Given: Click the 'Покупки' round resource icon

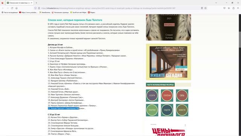Looking at the screenshot, I should [x=152, y=110].
